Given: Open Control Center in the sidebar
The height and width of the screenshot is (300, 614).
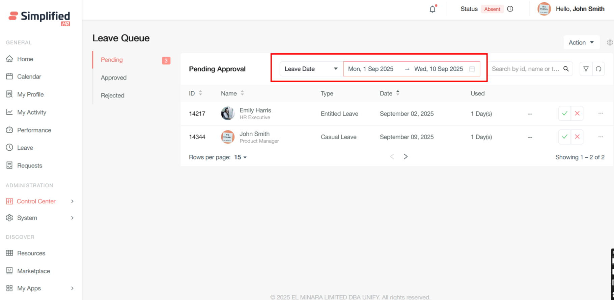Looking at the screenshot, I should 36,201.
